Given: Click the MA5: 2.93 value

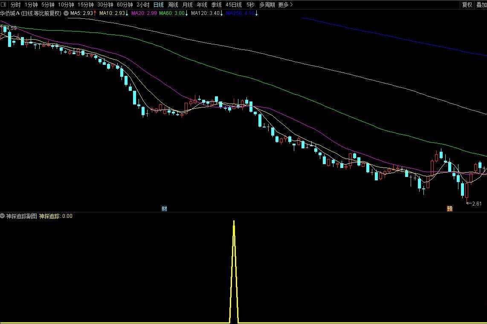Looking at the screenshot, I should (x=83, y=13).
